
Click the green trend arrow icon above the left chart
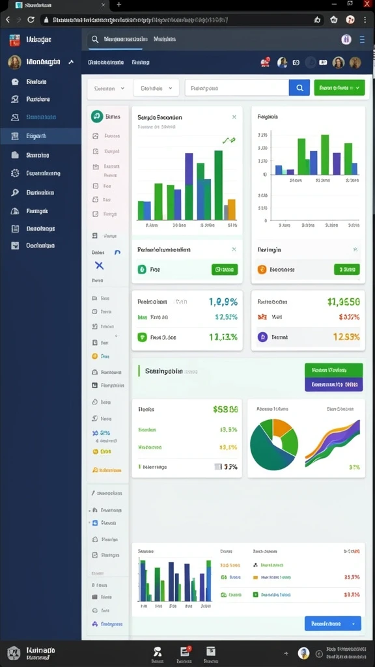pyautogui.click(x=229, y=141)
